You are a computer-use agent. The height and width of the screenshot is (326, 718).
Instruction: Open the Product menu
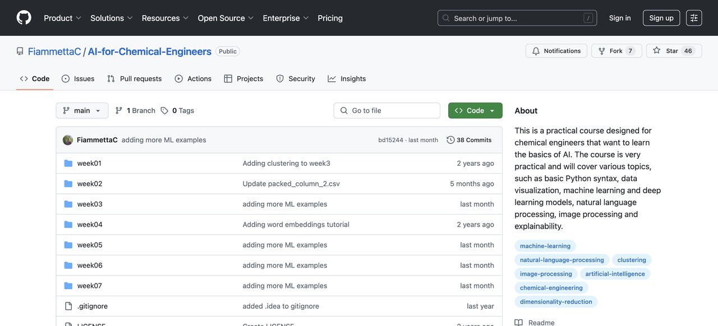click(x=62, y=18)
